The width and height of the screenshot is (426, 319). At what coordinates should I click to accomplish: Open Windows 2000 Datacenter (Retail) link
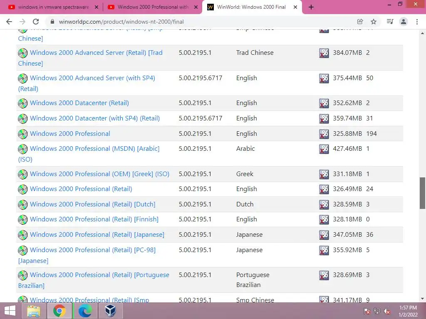(79, 103)
